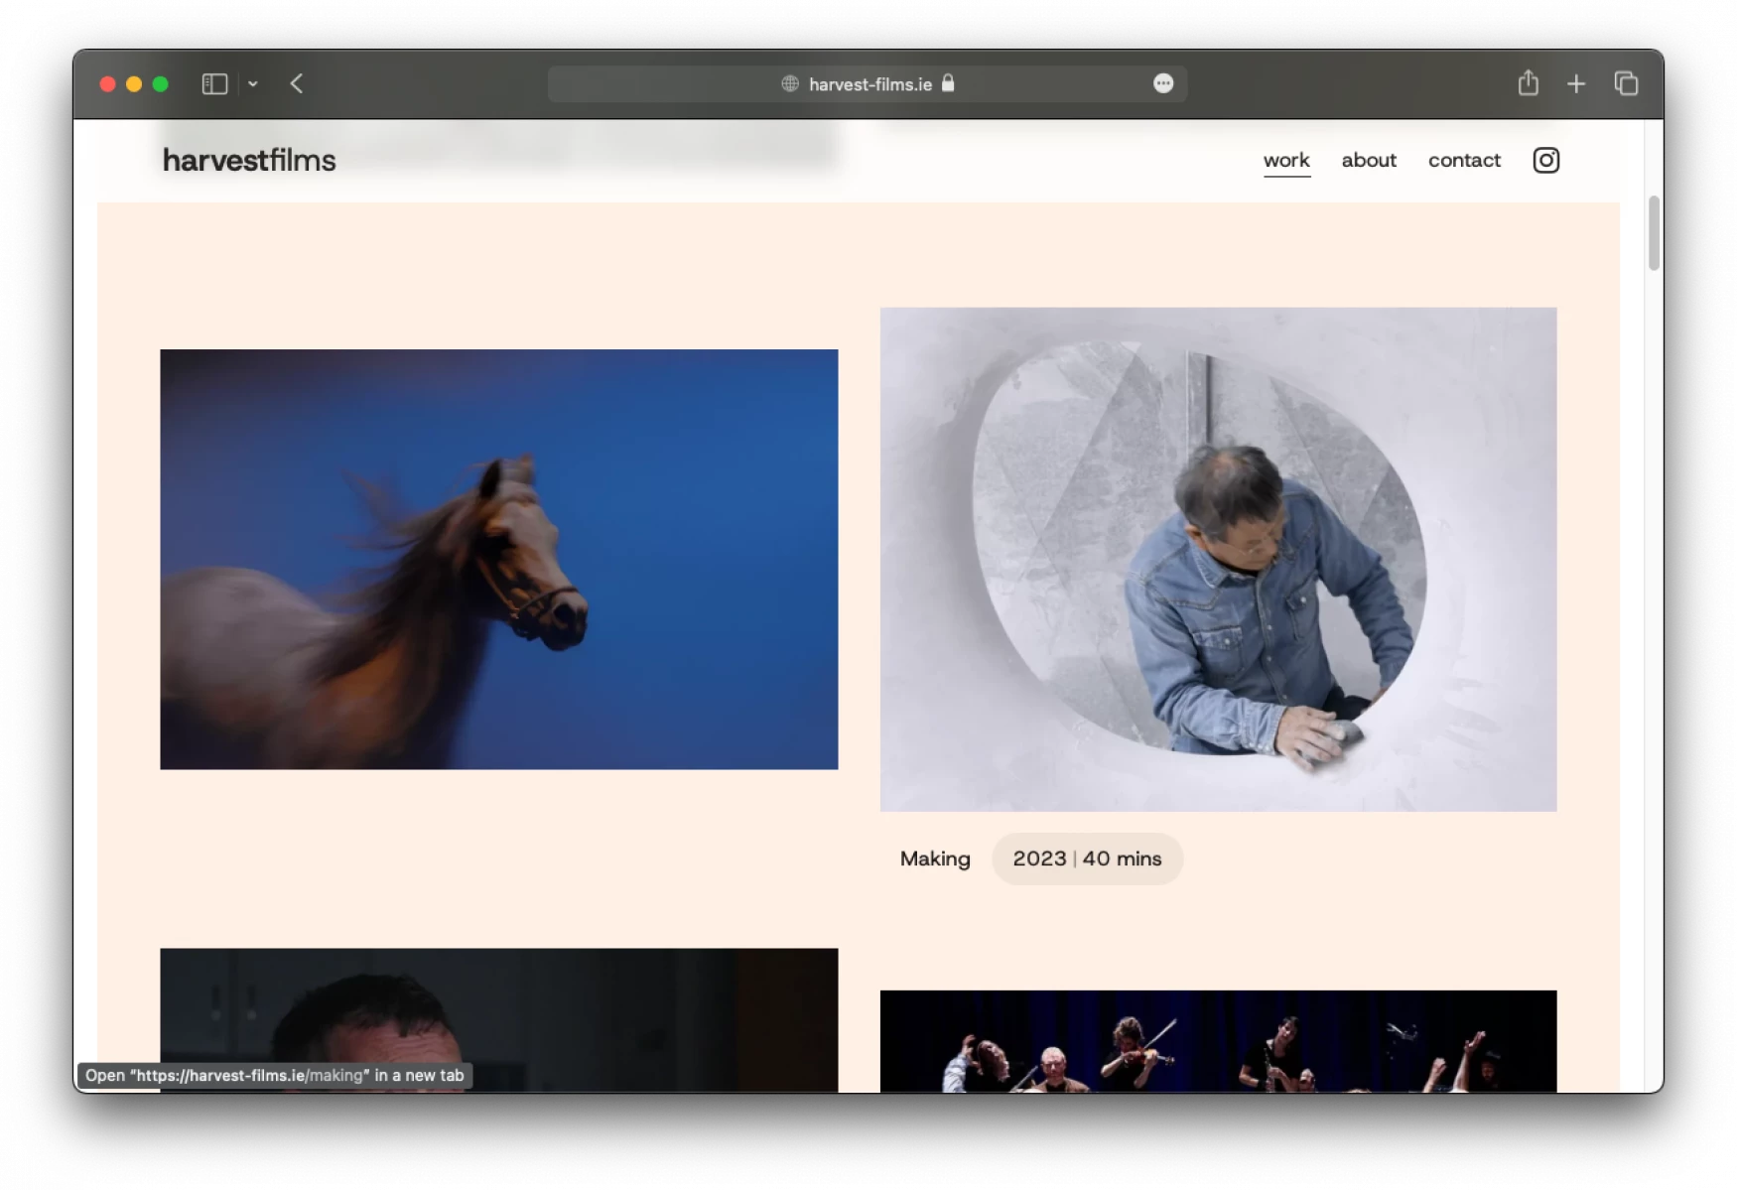This screenshot has width=1737, height=1190.
Task: Show tab overview icon
Action: point(1626,83)
